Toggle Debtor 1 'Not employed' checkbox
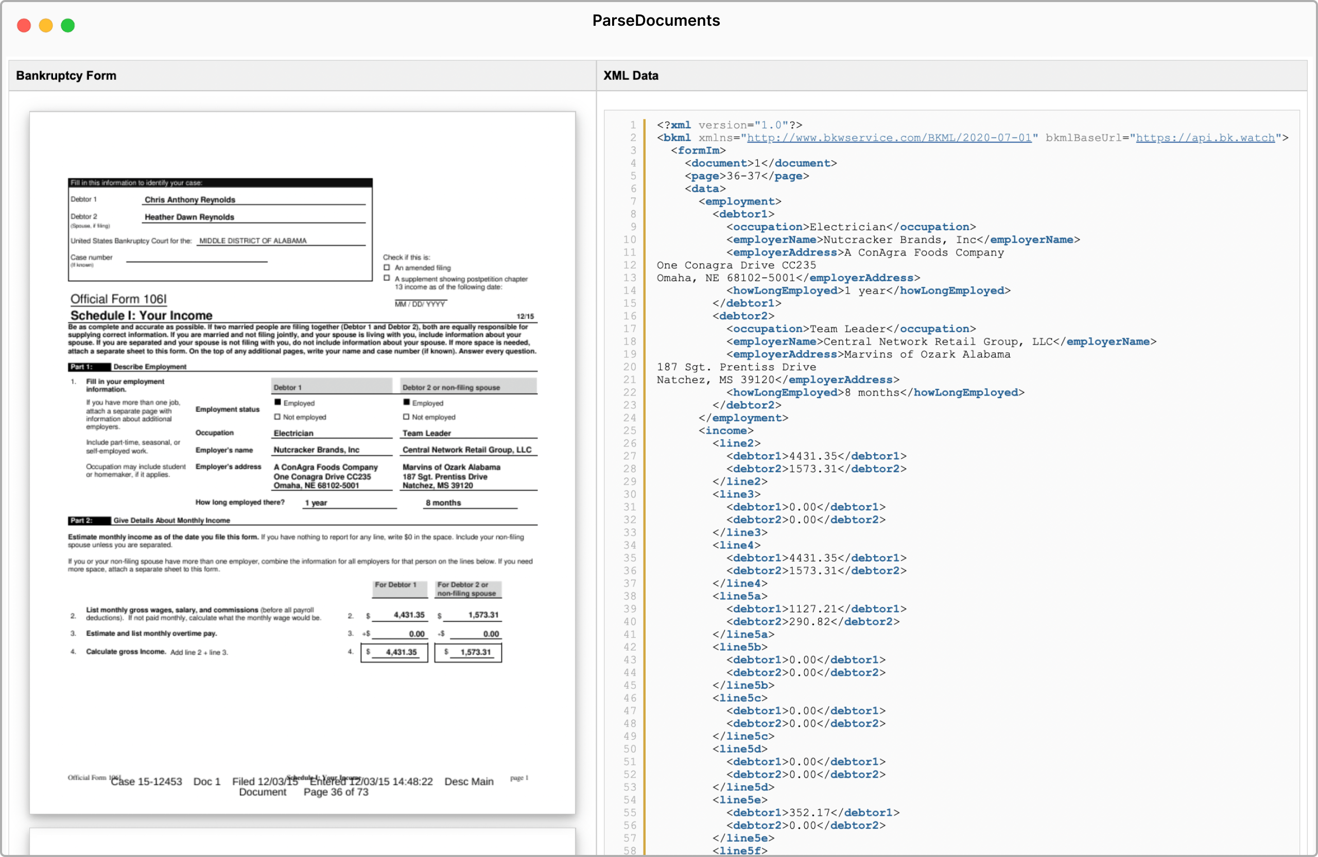Image resolution: width=1318 pixels, height=857 pixels. coord(278,417)
